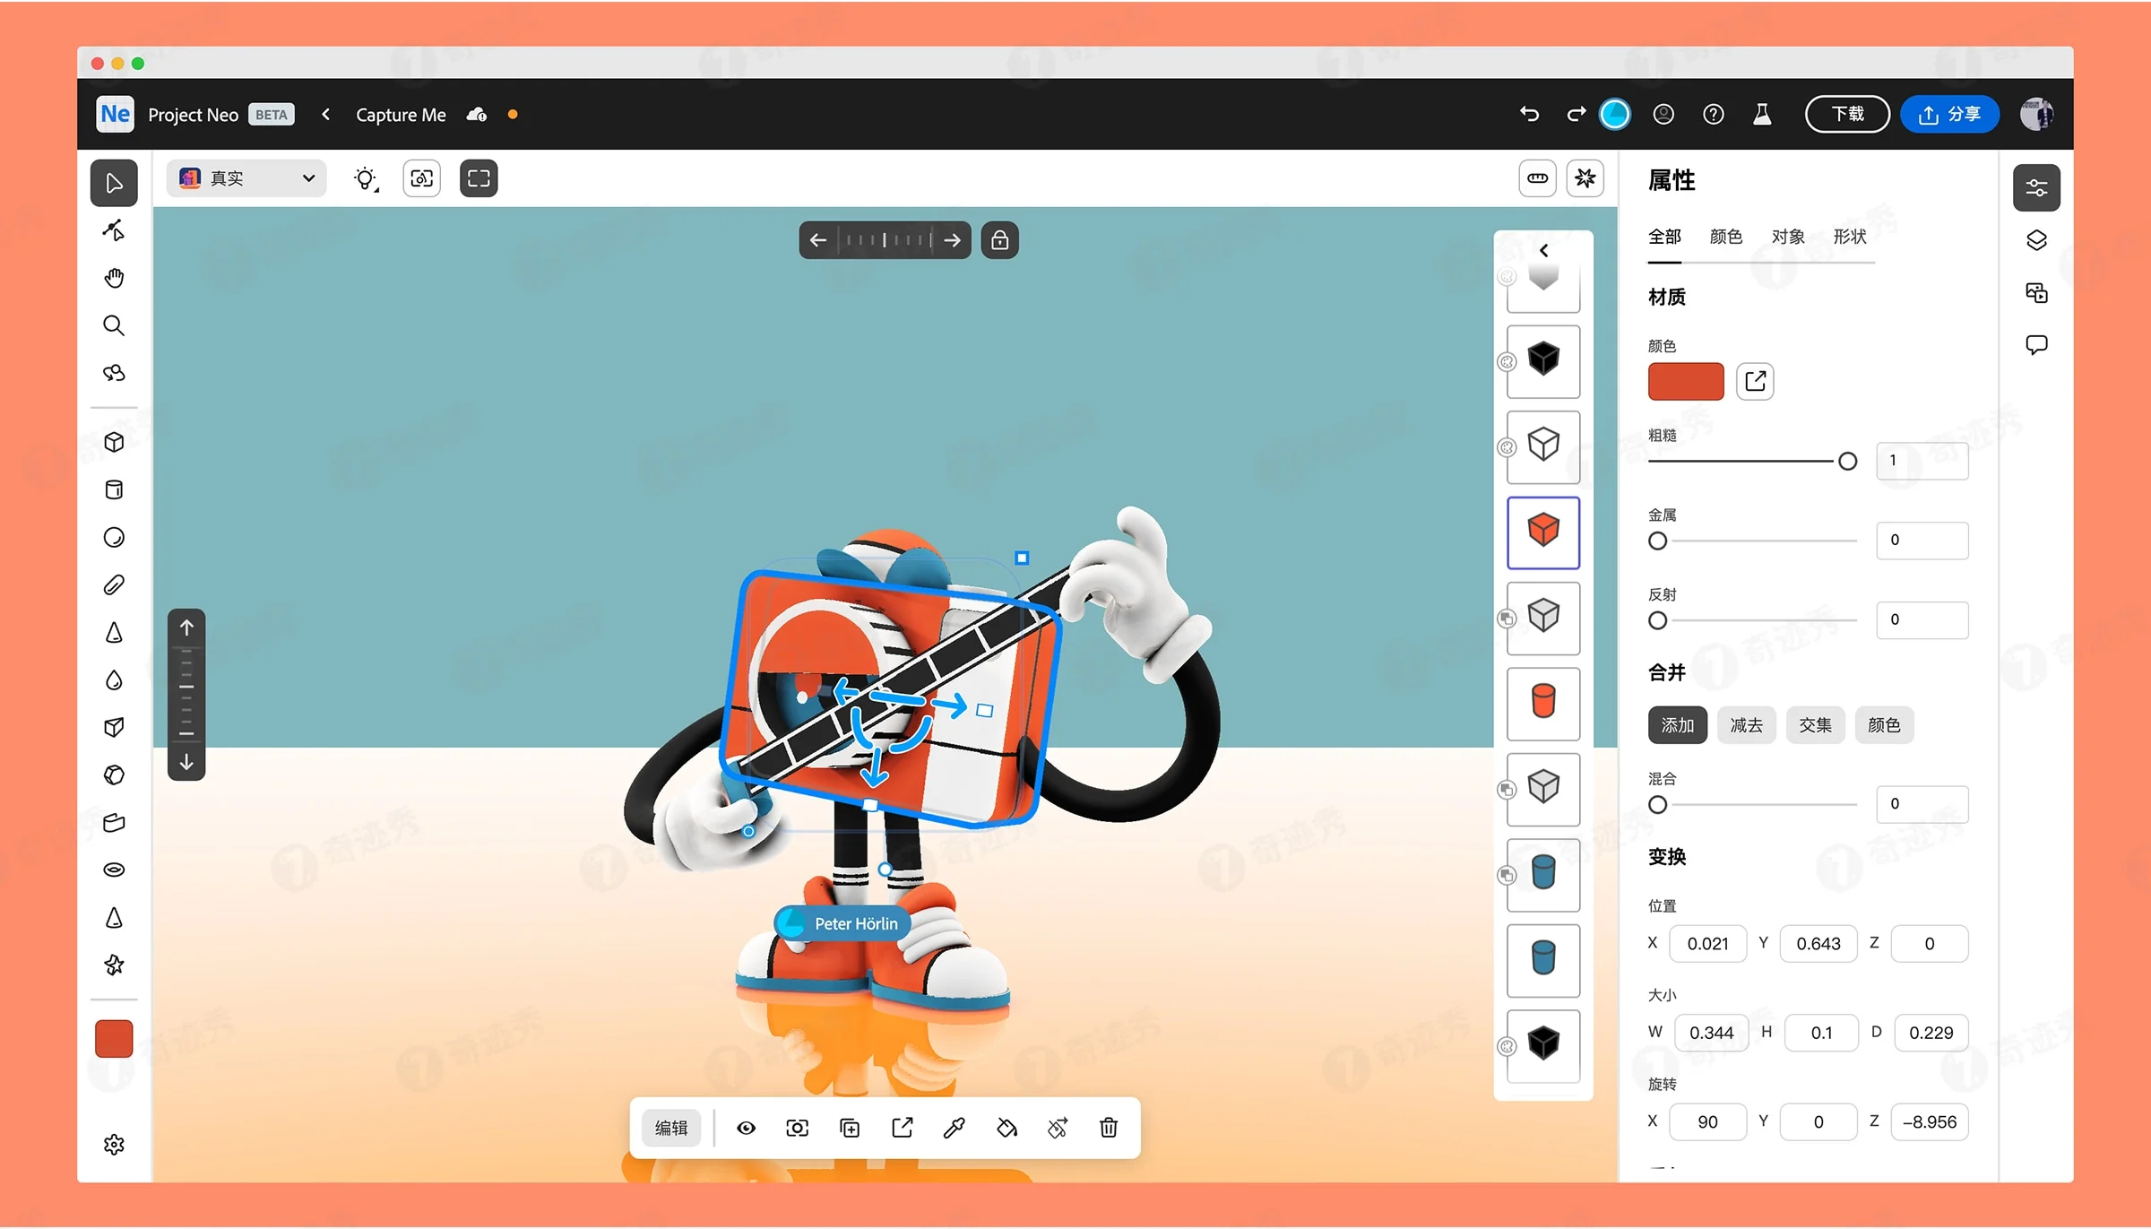Open the layers panel icon on the right sidebar
This screenshot has height=1229, width=2151.
click(x=2036, y=239)
